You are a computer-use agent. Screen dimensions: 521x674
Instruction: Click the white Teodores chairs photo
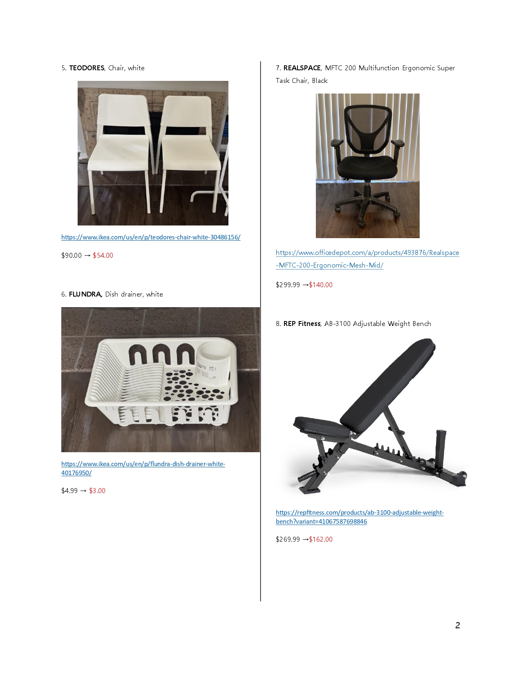[153, 153]
